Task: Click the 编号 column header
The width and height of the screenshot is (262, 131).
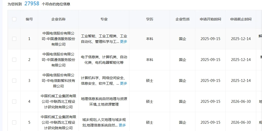Action: [x=29, y=19]
